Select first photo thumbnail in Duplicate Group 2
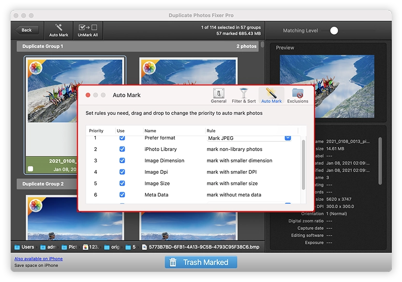Image resolution: width=402 pixels, height=282 pixels. point(75,217)
